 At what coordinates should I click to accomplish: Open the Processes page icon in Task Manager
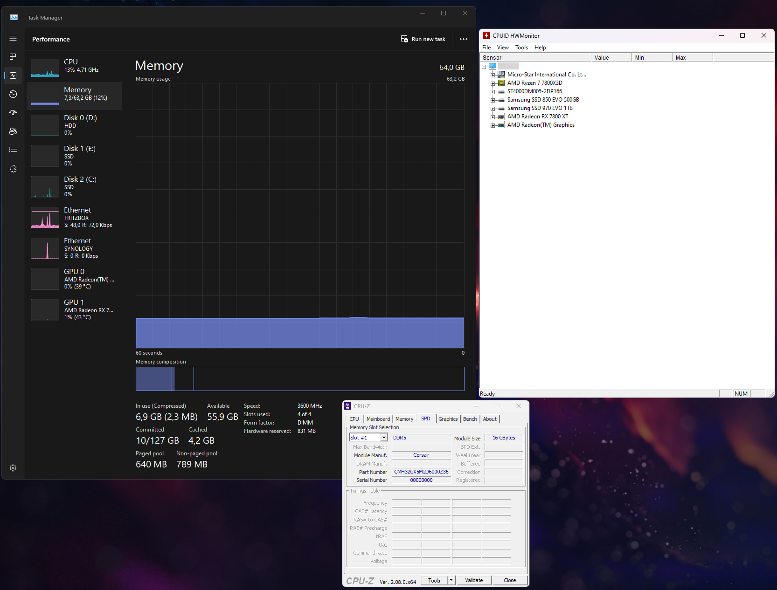pos(13,57)
